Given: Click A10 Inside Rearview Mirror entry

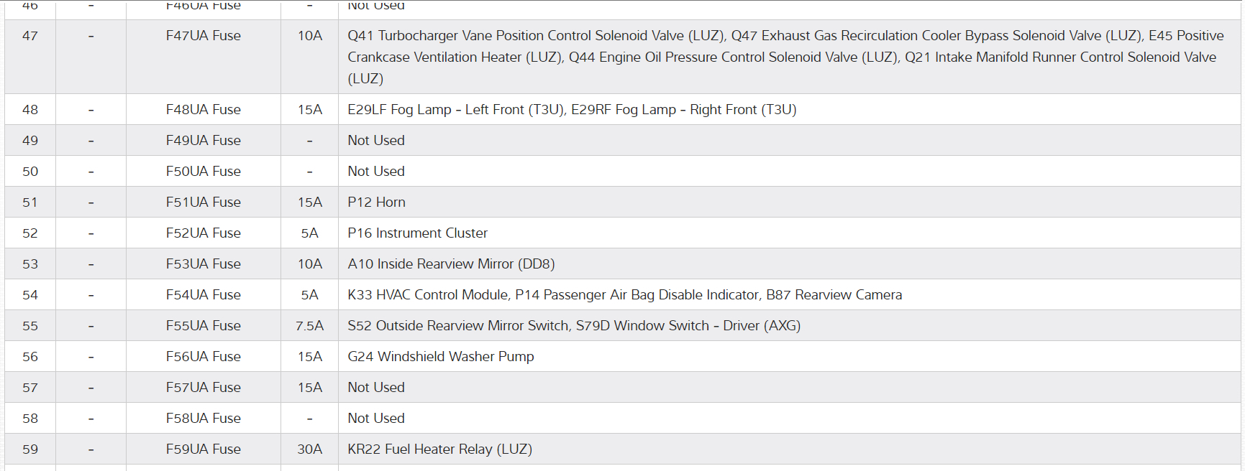Looking at the screenshot, I should coord(451,264).
